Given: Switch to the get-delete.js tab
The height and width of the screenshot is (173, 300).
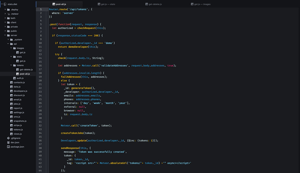Looking at the screenshot, I should (x=155, y=4).
